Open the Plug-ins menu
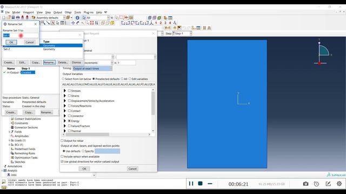346x194 pixels. [89, 12]
